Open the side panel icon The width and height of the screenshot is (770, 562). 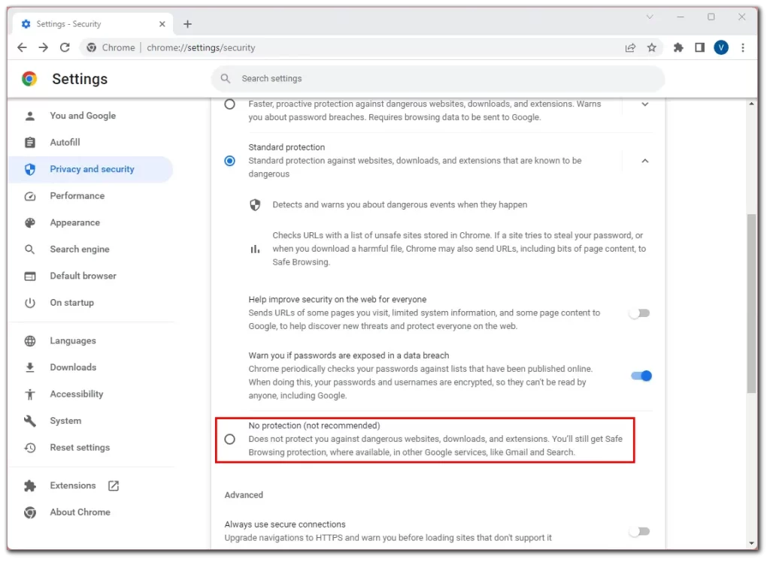coord(700,47)
